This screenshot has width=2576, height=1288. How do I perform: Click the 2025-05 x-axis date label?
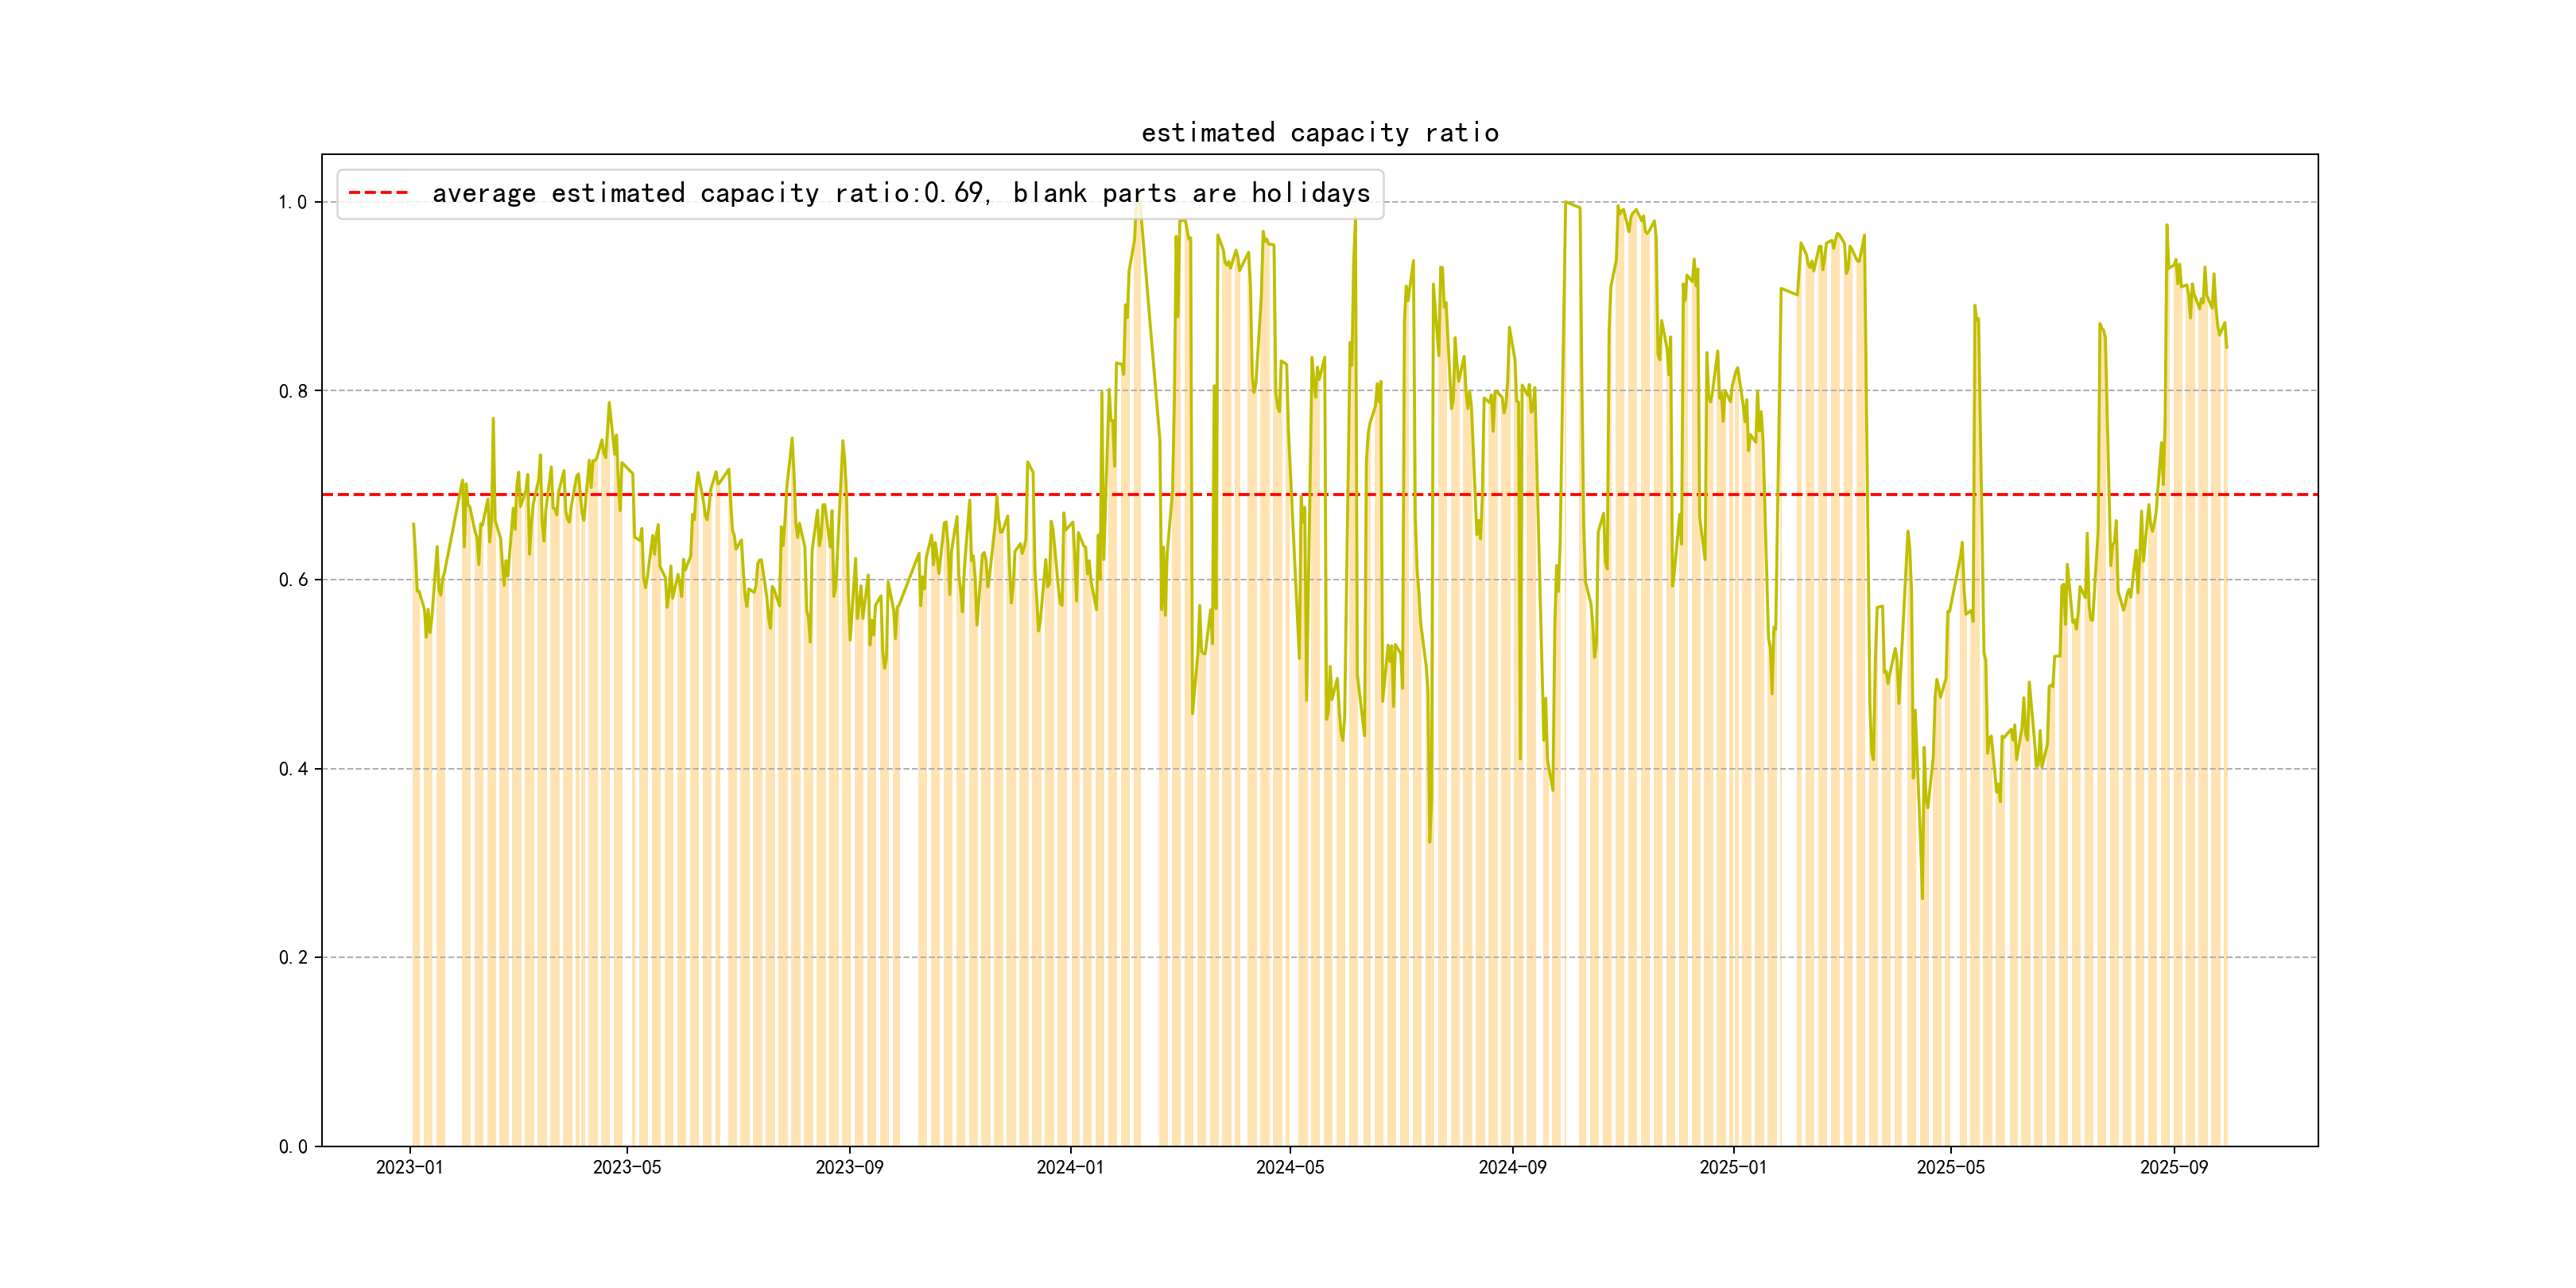click(x=1950, y=1167)
